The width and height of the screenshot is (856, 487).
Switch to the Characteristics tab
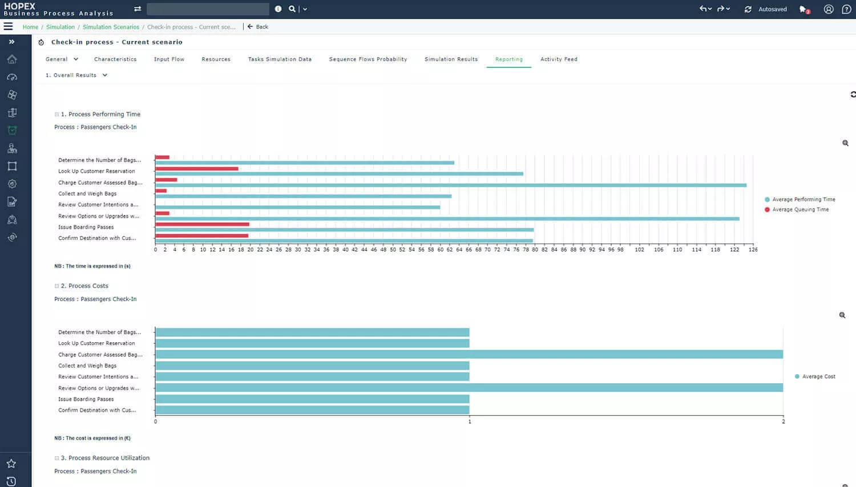[115, 59]
